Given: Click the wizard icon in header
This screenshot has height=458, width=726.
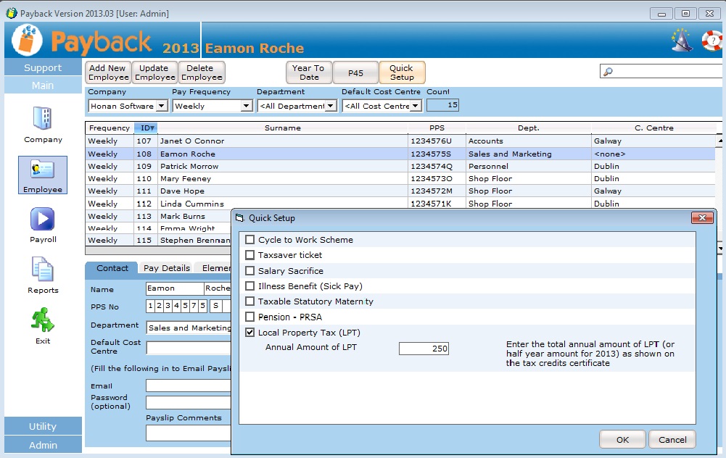Looking at the screenshot, I should 680,41.
